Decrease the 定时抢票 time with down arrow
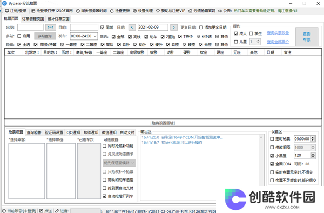 click(x=313, y=140)
